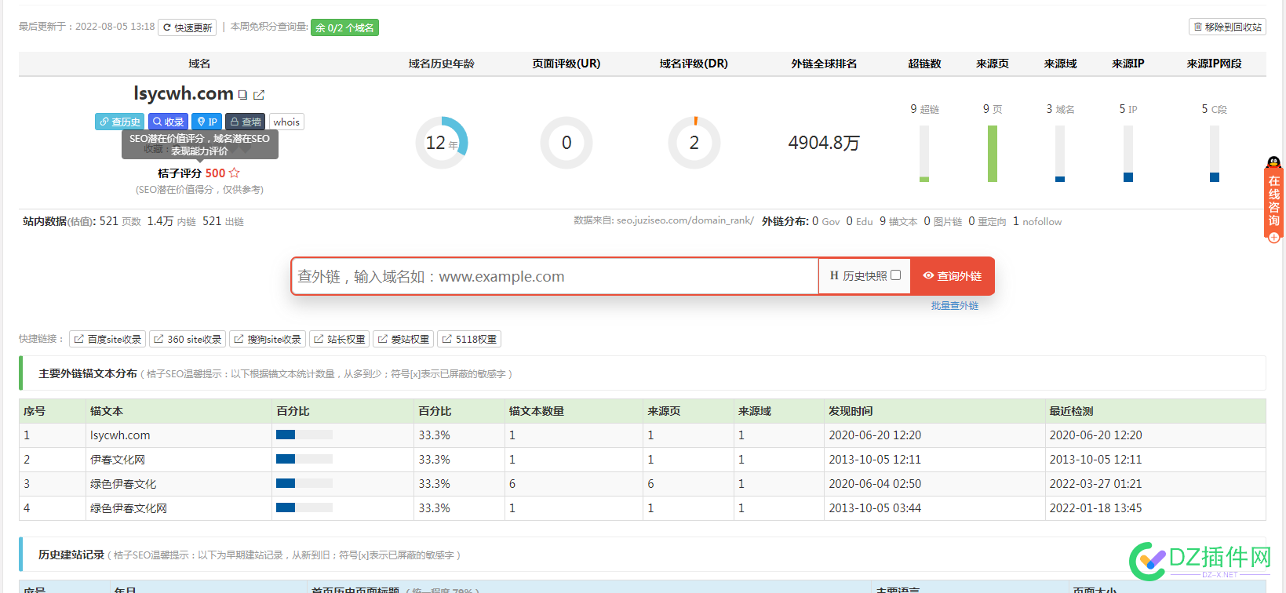Click the 在线咨询 side widget

pyautogui.click(x=1273, y=202)
